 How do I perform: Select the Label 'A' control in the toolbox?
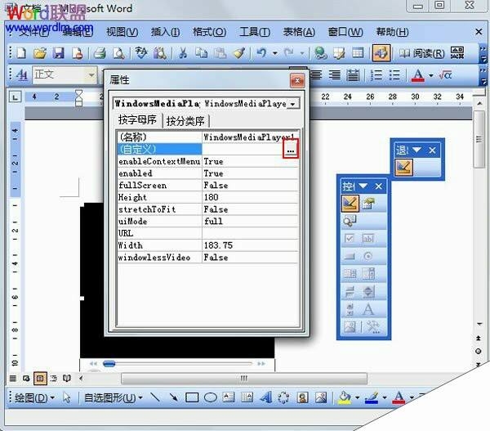click(x=368, y=309)
